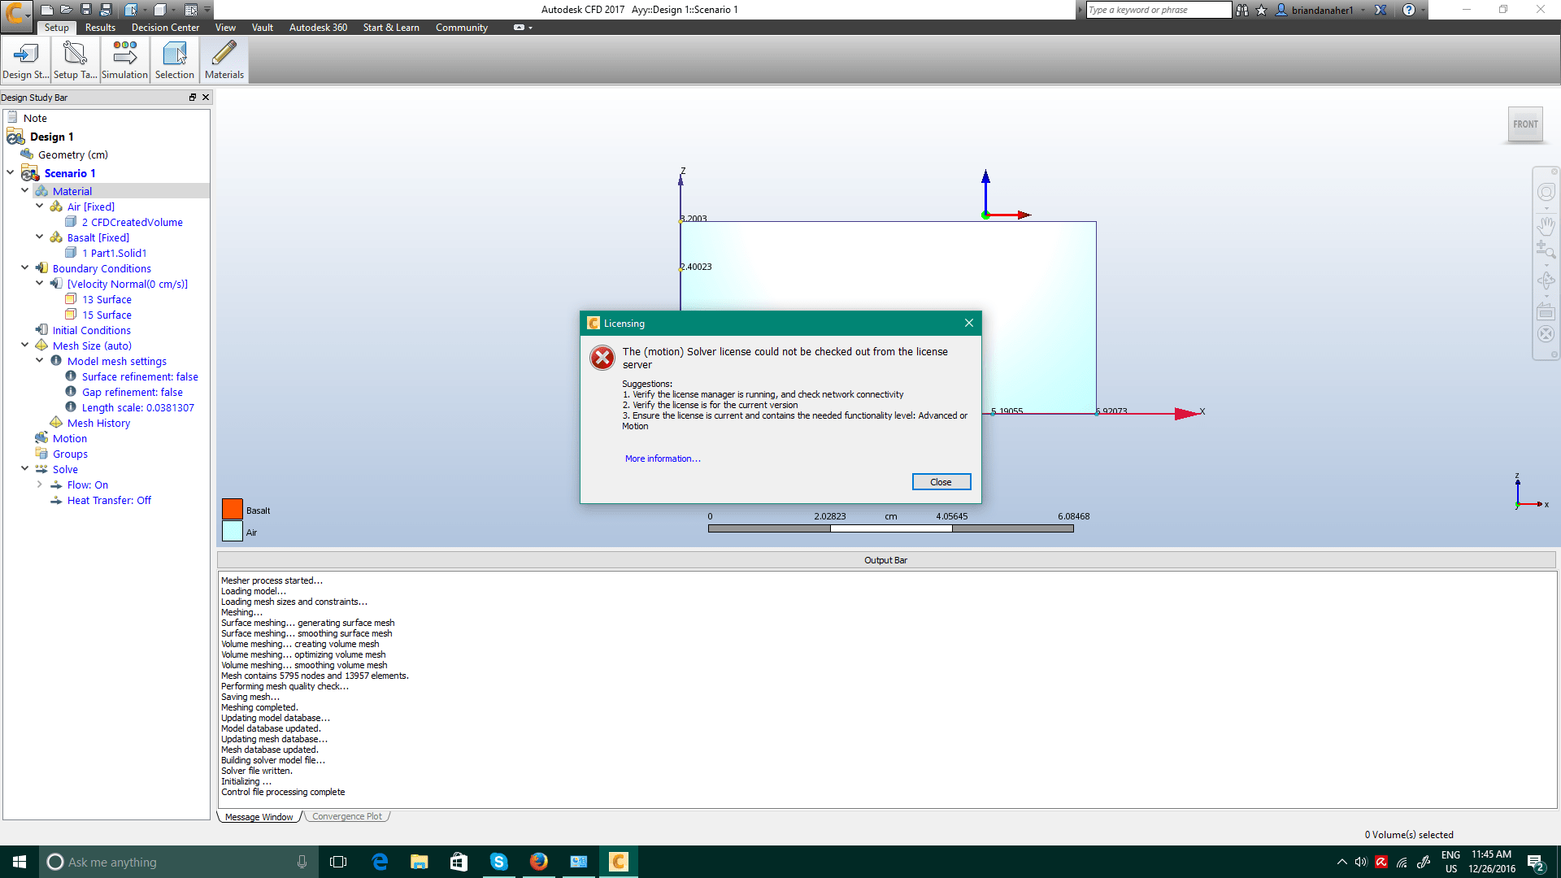Select the Heat Transfer: Off item
This screenshot has width=1561, height=878.
point(109,500)
